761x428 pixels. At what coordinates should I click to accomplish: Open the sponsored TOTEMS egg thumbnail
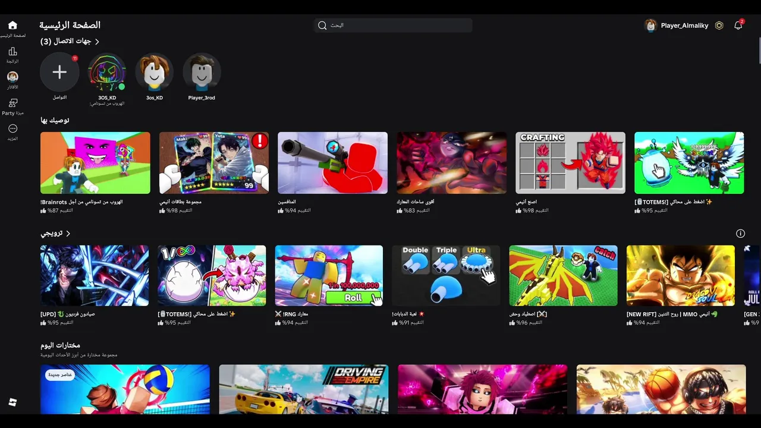click(212, 276)
